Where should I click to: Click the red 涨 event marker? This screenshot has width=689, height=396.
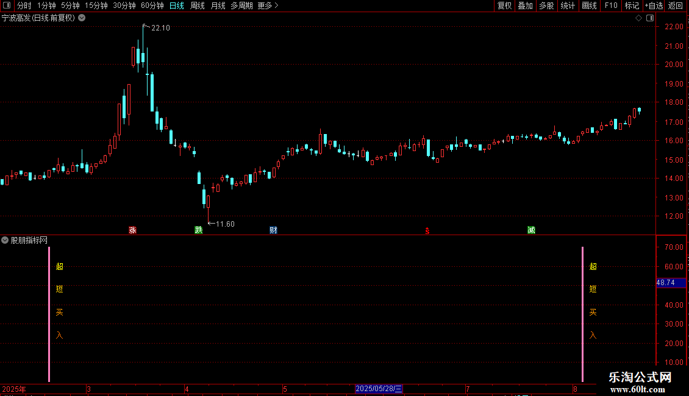[x=132, y=230]
